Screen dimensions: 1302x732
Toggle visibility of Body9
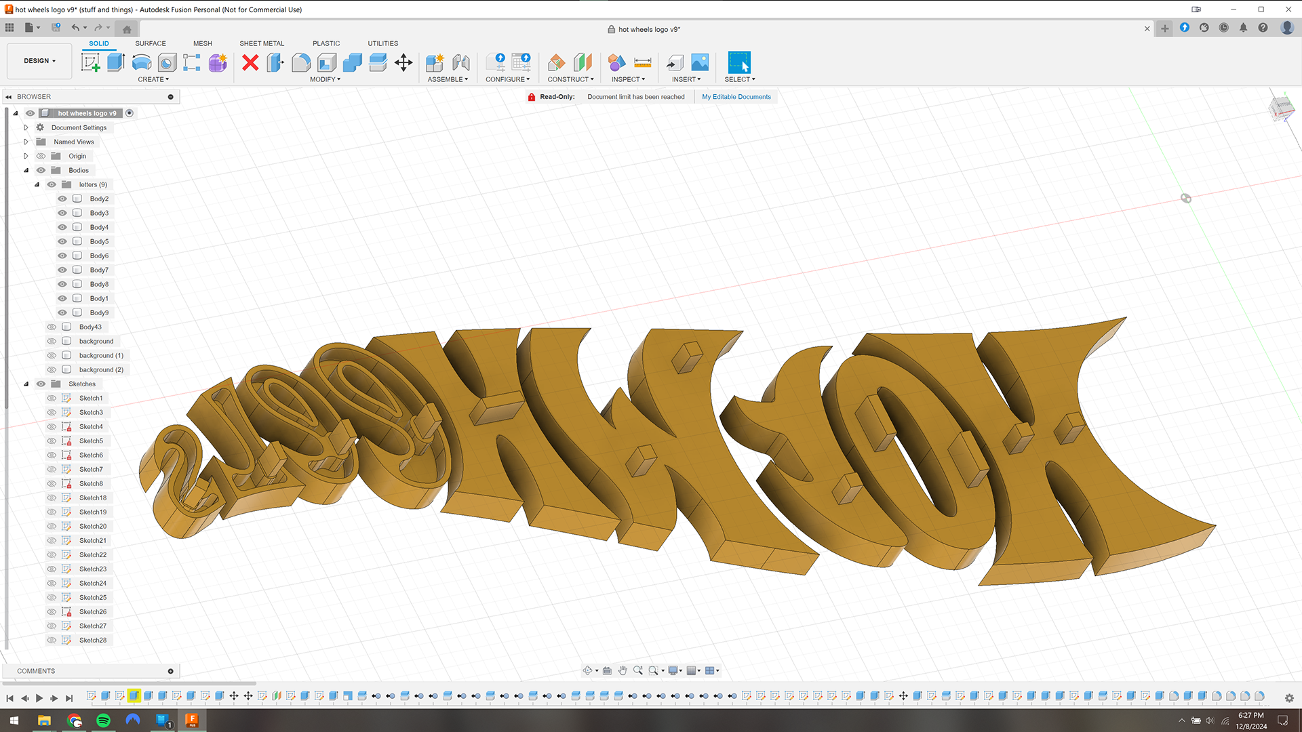click(62, 312)
